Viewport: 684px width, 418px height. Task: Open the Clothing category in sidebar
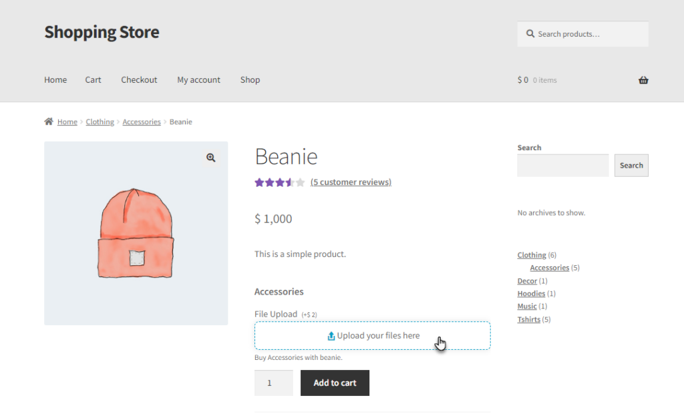pyautogui.click(x=532, y=255)
